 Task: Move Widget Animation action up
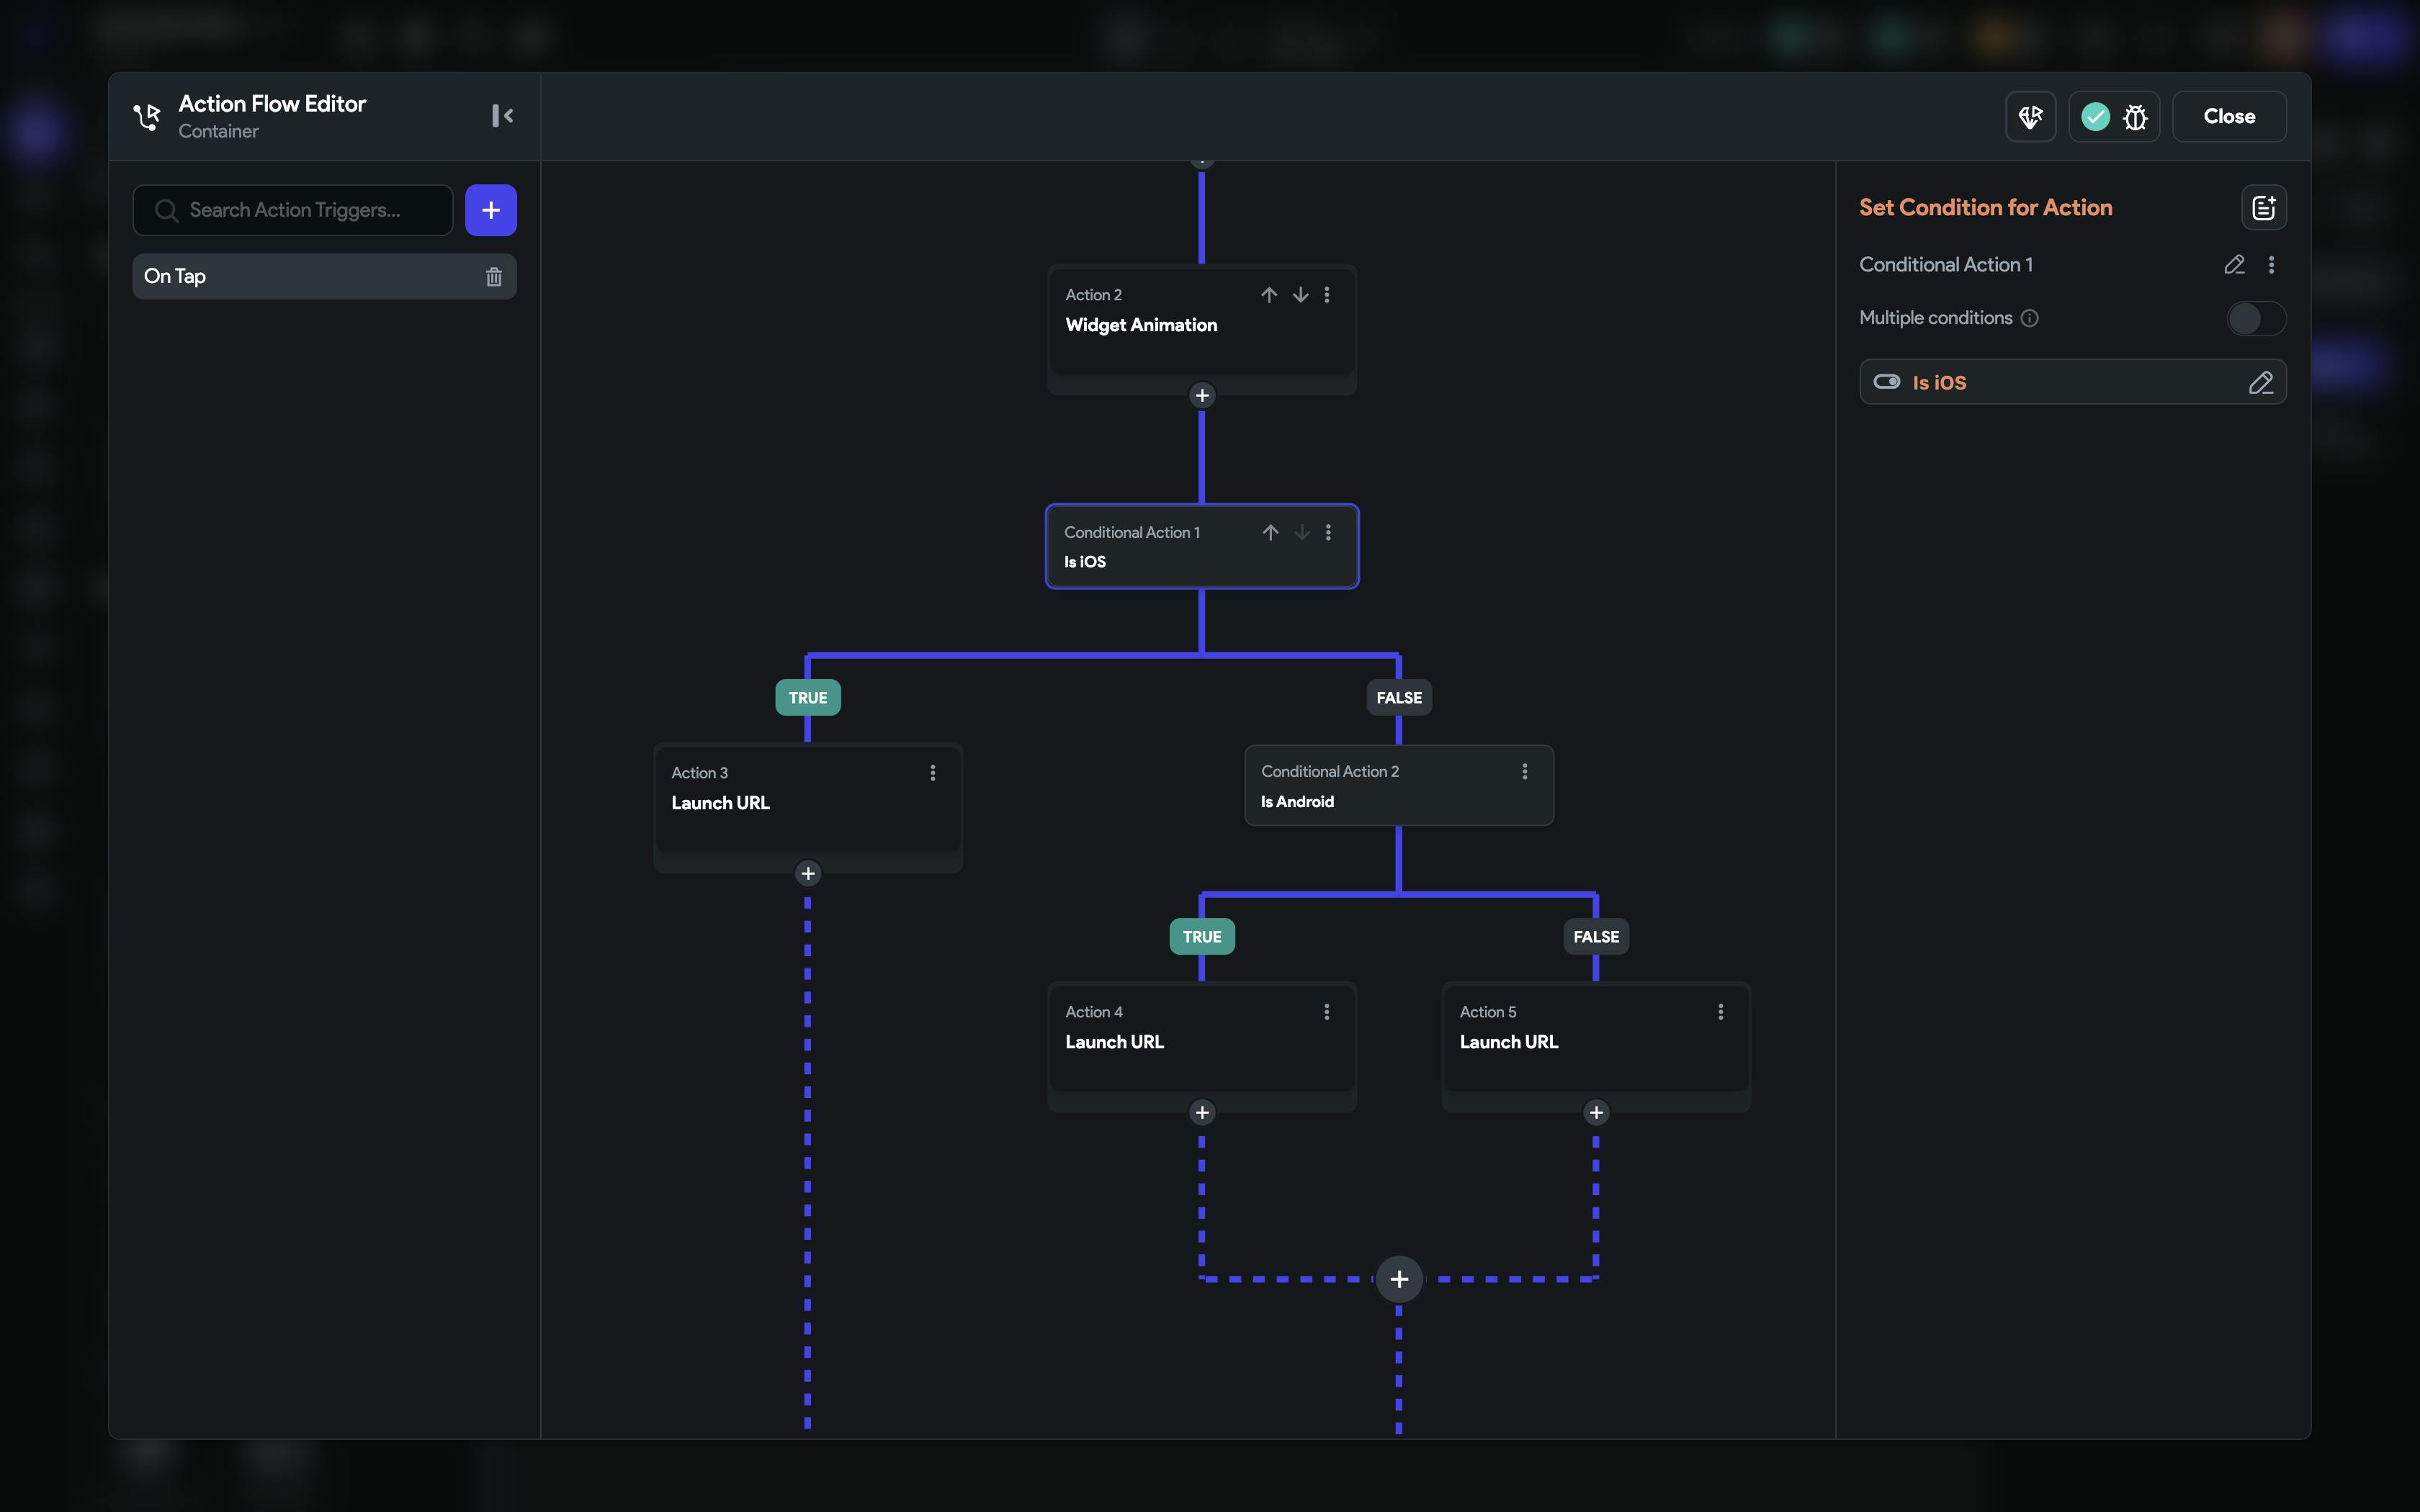[x=1268, y=295]
